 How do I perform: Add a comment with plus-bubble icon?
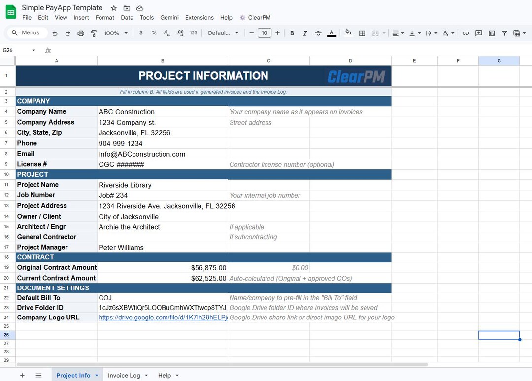click(479, 33)
